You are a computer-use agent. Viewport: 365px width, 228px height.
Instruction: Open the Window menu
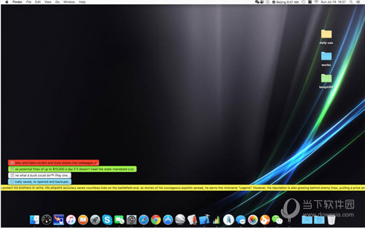tap(69, 2)
